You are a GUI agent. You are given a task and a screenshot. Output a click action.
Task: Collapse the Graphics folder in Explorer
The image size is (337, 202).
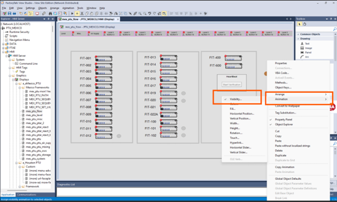pos(10,76)
